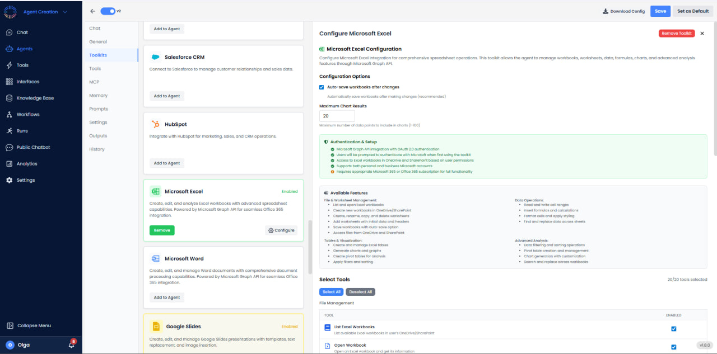Expand the Agent Creation dropdown
Viewport: 717px width, 354px height.
click(45, 12)
